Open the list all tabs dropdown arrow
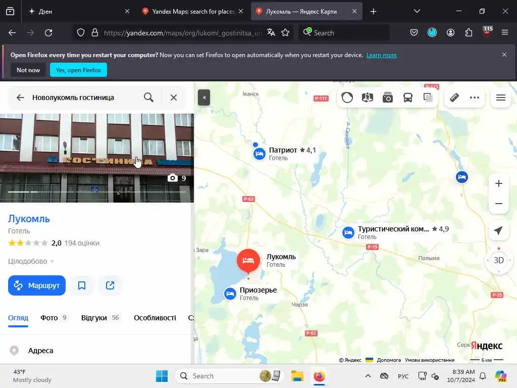 pos(417,11)
